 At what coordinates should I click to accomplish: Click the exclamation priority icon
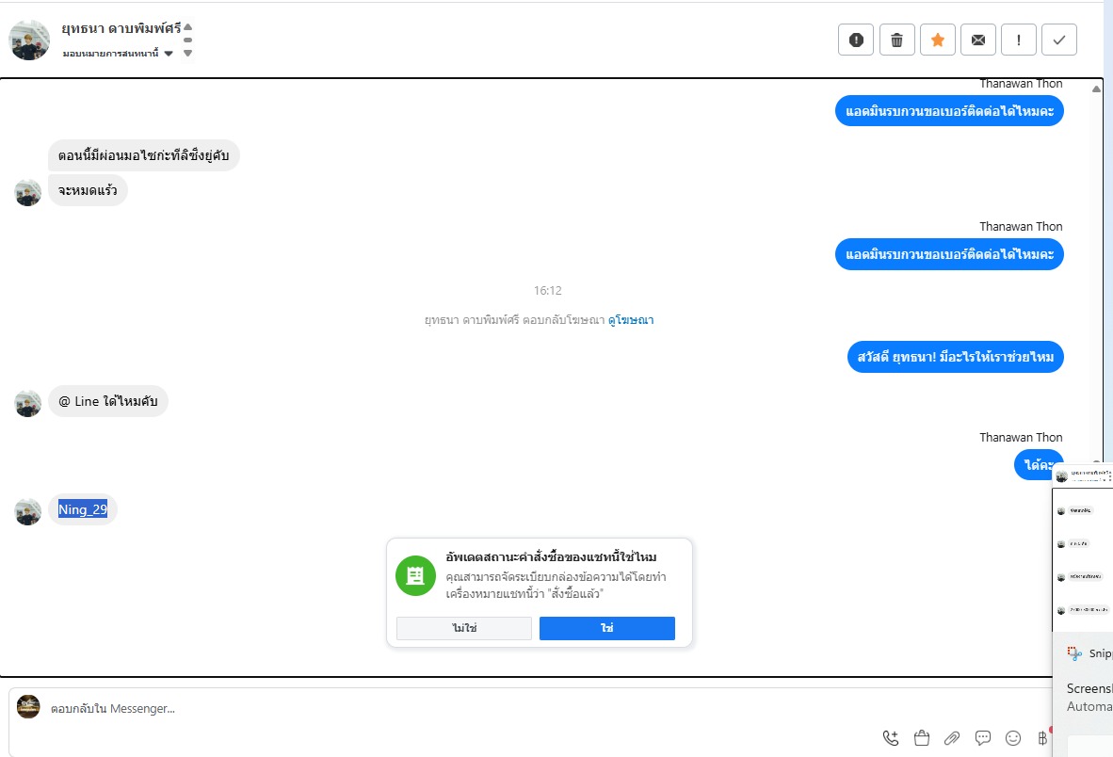pyautogui.click(x=1019, y=40)
